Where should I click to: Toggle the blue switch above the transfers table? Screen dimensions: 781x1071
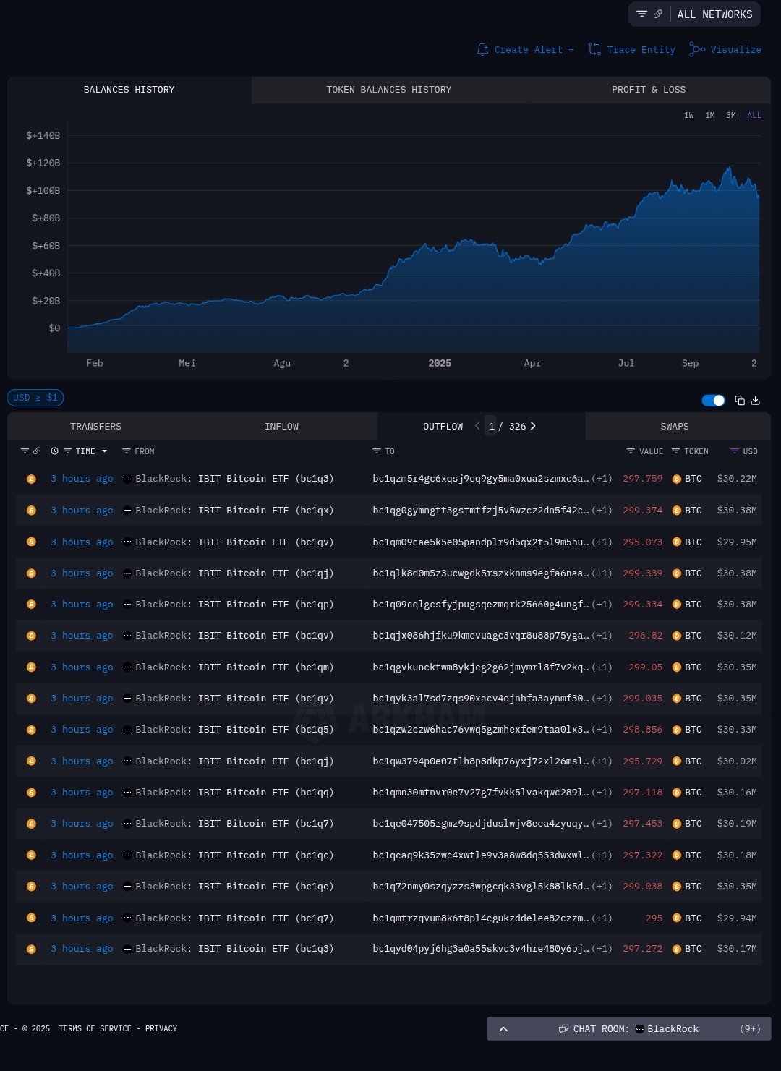coord(713,401)
